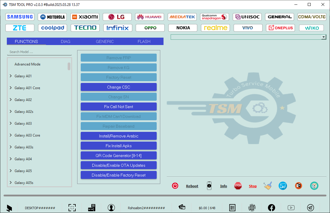Select the cleaning brush icon
The image size is (330, 213).
[267, 186]
